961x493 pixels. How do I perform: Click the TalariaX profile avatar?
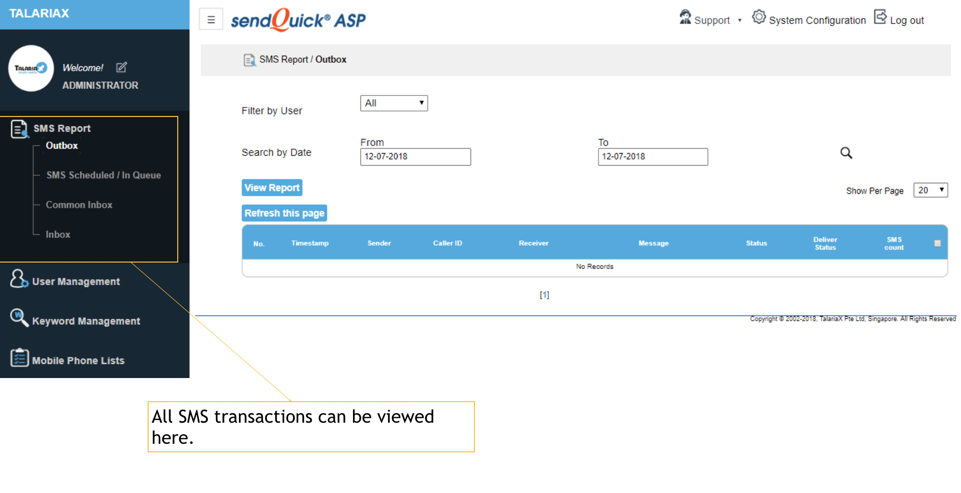(x=31, y=68)
